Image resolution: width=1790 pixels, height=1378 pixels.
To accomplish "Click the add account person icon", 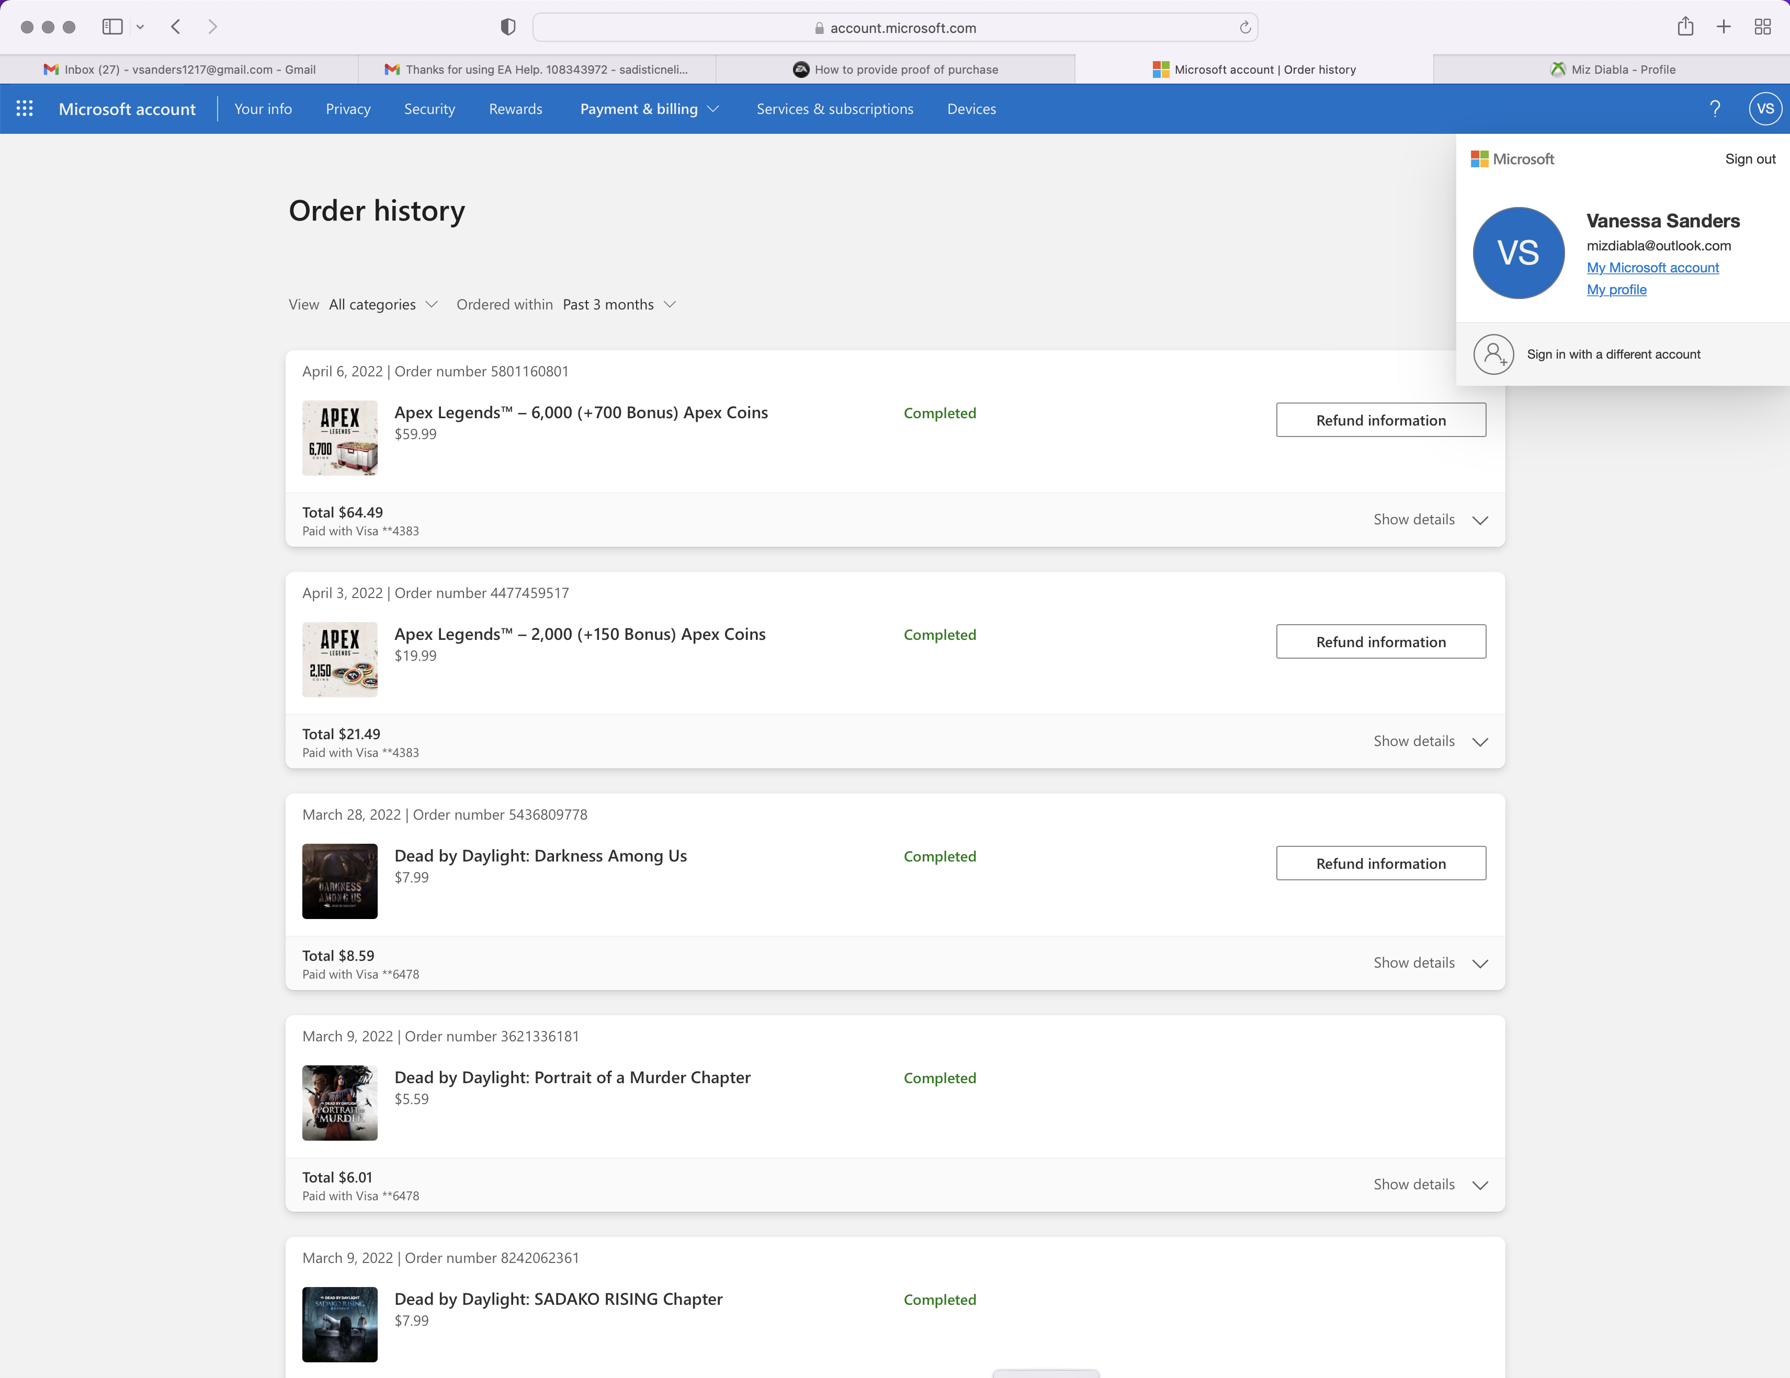I will (1493, 354).
